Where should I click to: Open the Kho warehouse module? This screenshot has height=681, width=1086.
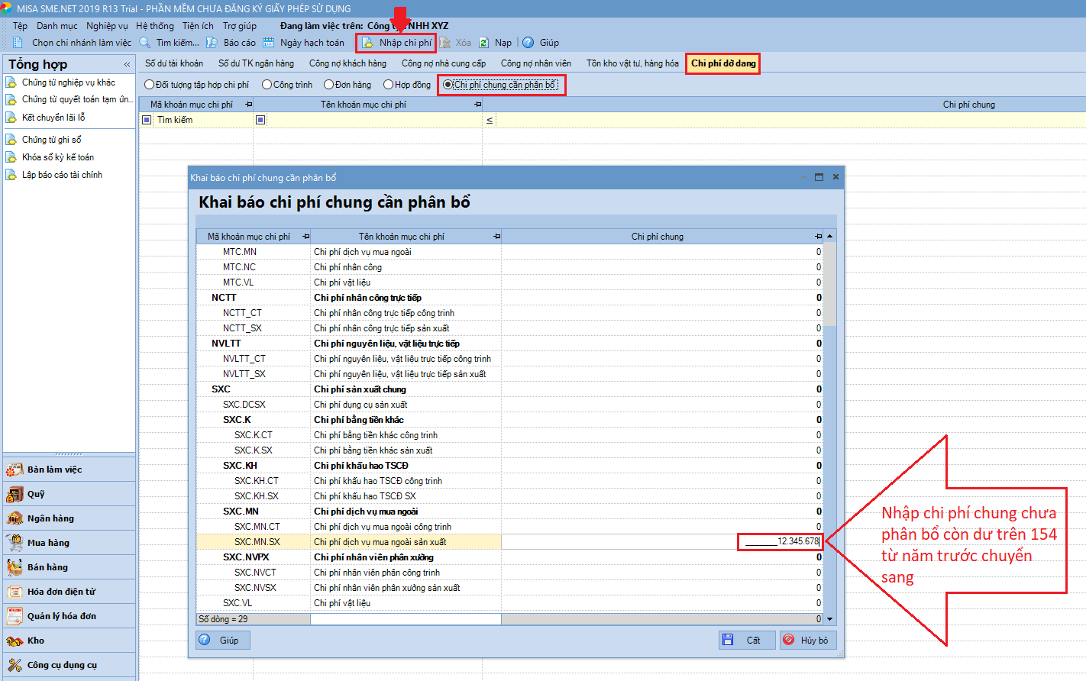click(36, 641)
